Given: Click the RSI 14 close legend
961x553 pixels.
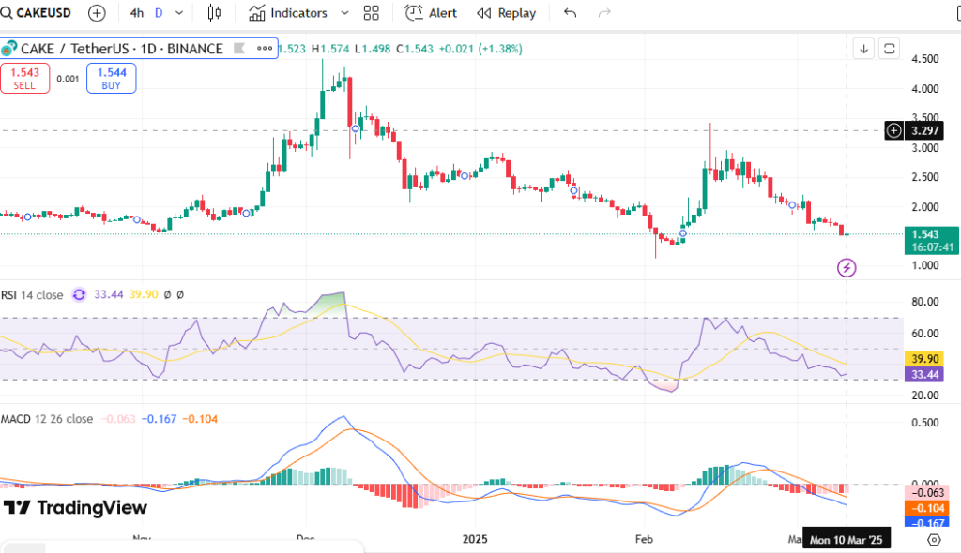Looking at the screenshot, I should [32, 294].
